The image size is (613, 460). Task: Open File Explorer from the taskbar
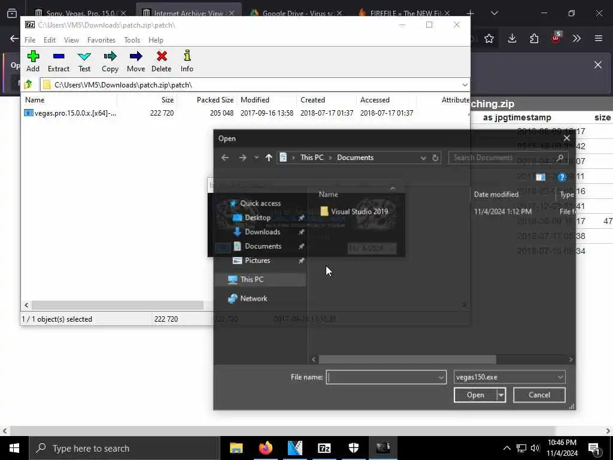point(236,448)
